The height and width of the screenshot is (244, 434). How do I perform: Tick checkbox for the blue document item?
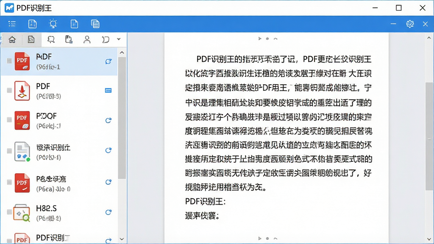click(x=9, y=151)
